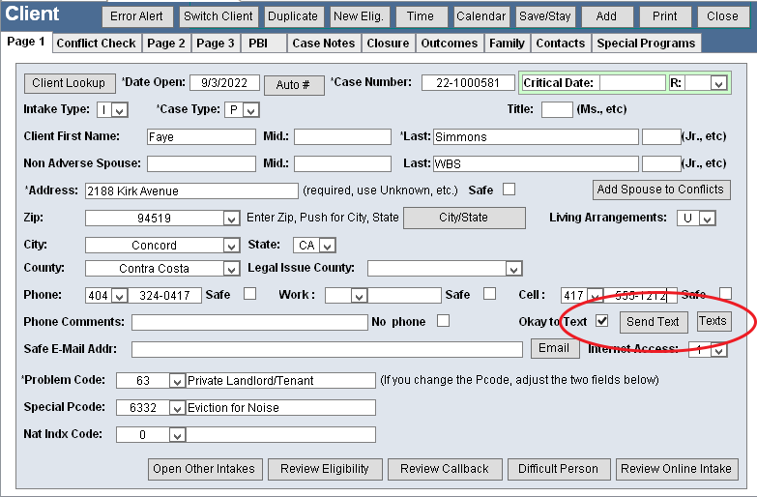The image size is (757, 497).
Task: Click Review Eligibility button
Action: click(x=325, y=469)
